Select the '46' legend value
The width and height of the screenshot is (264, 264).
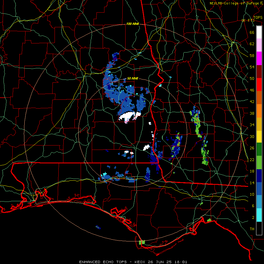pyautogui.click(x=252, y=90)
